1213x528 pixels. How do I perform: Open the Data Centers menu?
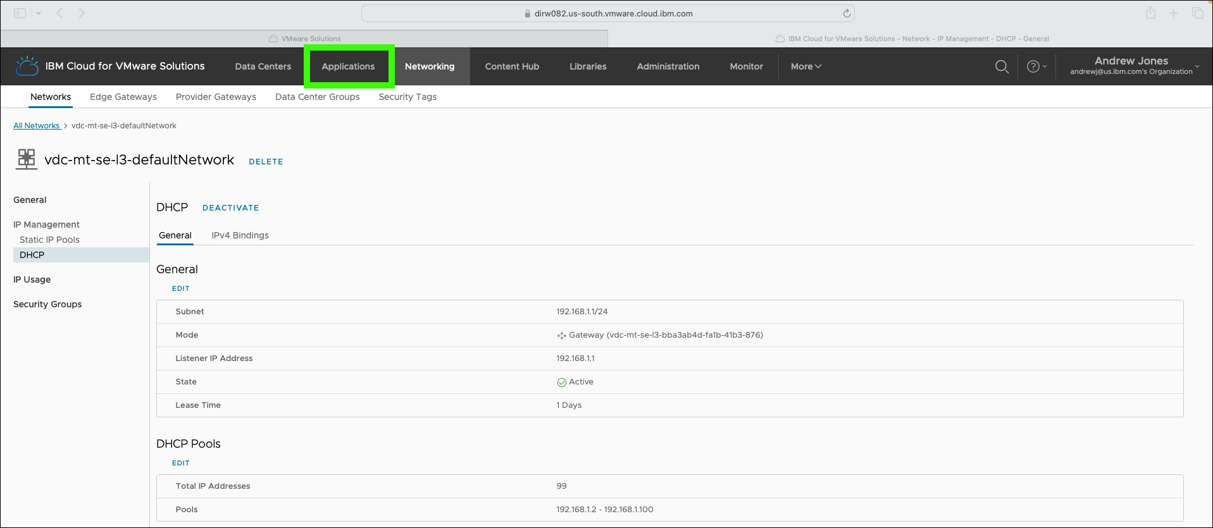click(263, 66)
